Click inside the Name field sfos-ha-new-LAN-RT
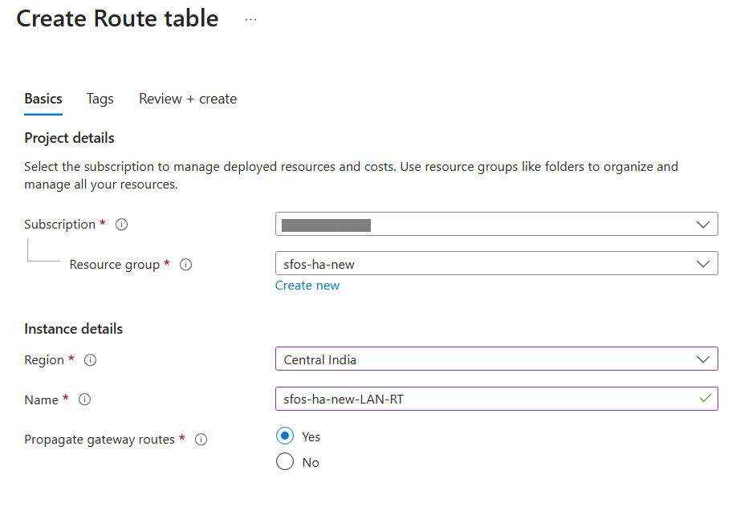The width and height of the screenshot is (736, 507). [482, 398]
